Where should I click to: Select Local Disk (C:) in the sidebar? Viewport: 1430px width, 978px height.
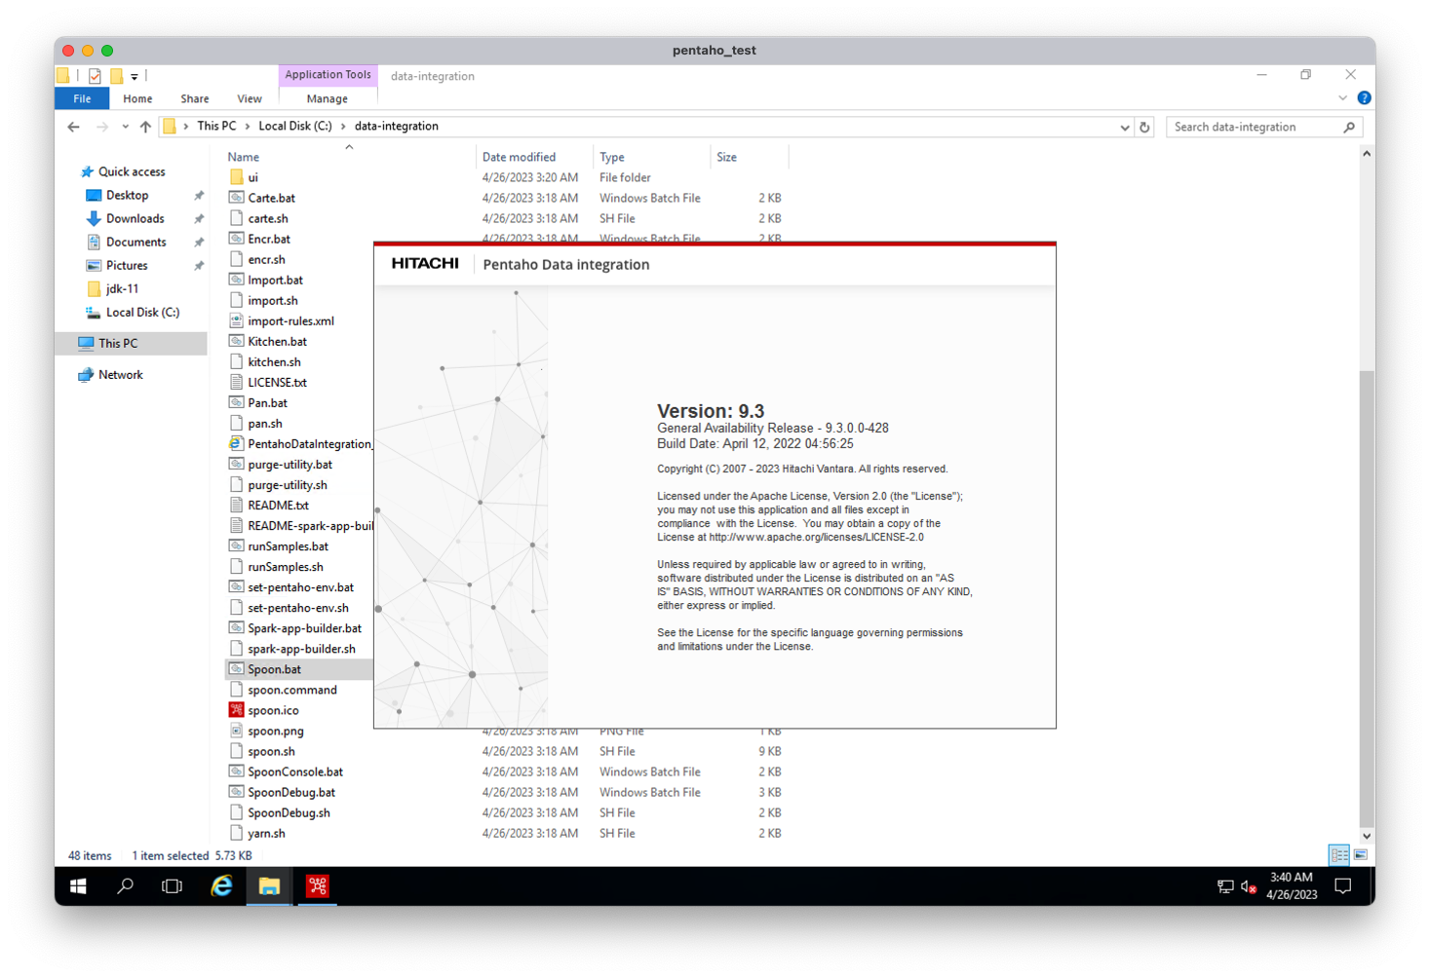coord(142,312)
